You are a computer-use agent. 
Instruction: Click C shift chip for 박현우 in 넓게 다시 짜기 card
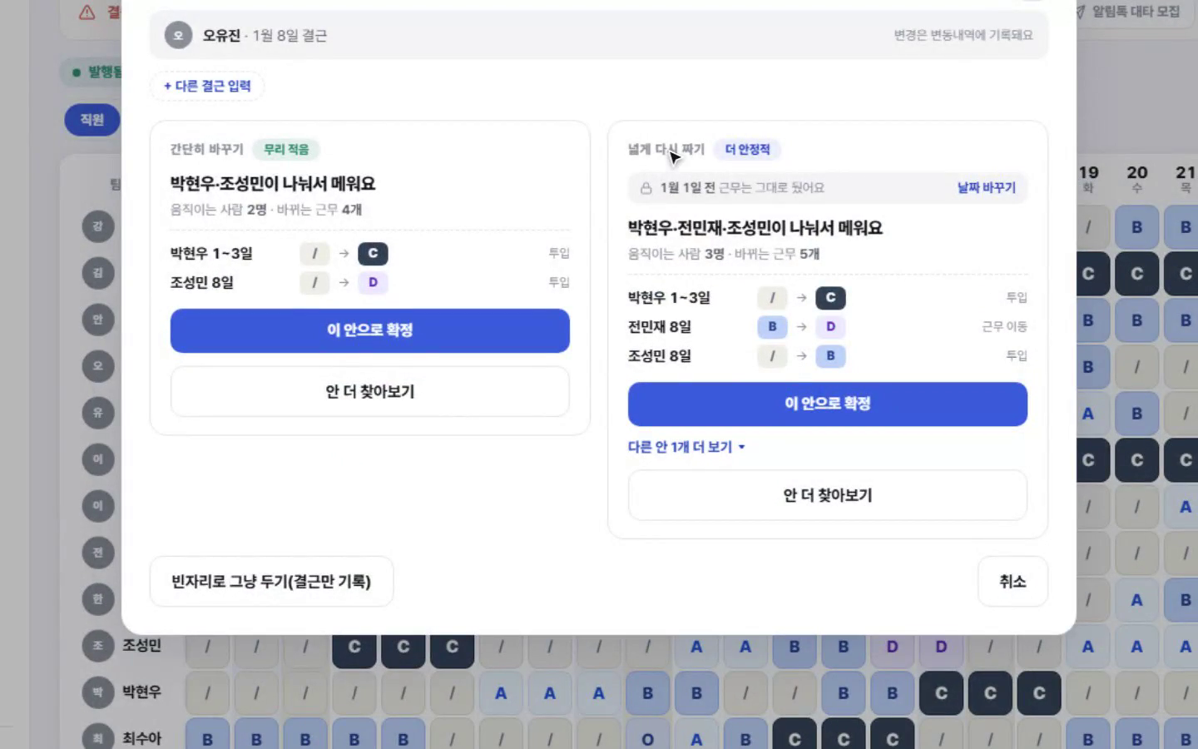(x=830, y=297)
